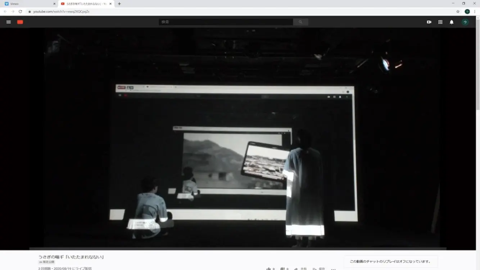This screenshot has width=480, height=270.
Task: Click the 保存 save button
Action: tap(319, 269)
